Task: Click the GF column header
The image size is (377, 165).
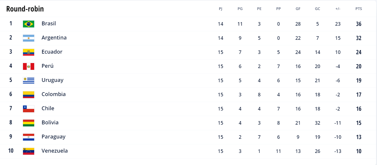Action: point(298,9)
